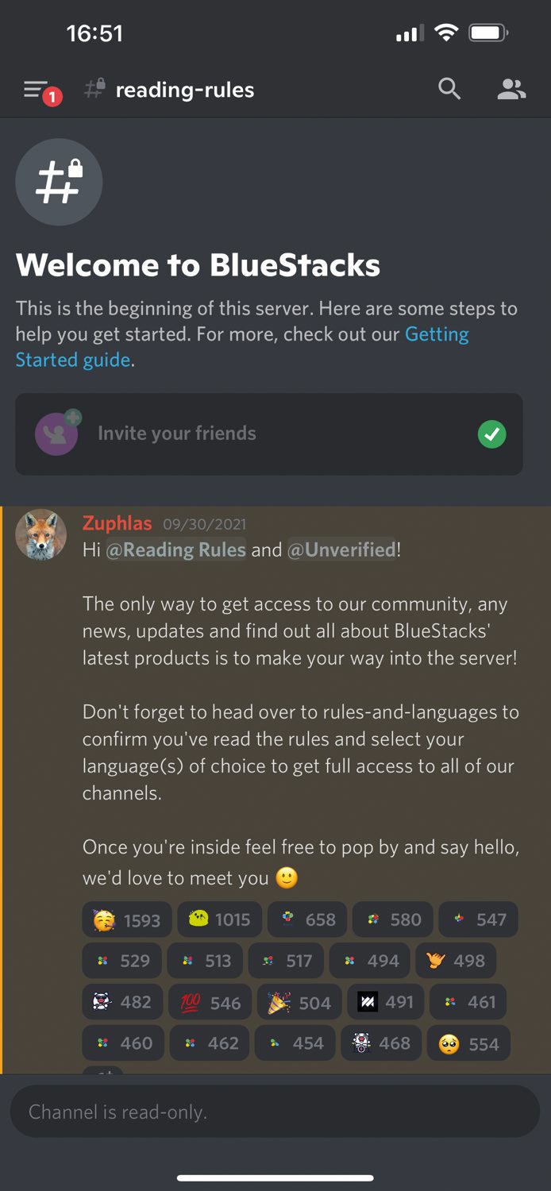Toggle the party popper reaction 504
The height and width of the screenshot is (1191, 551).
[299, 1002]
